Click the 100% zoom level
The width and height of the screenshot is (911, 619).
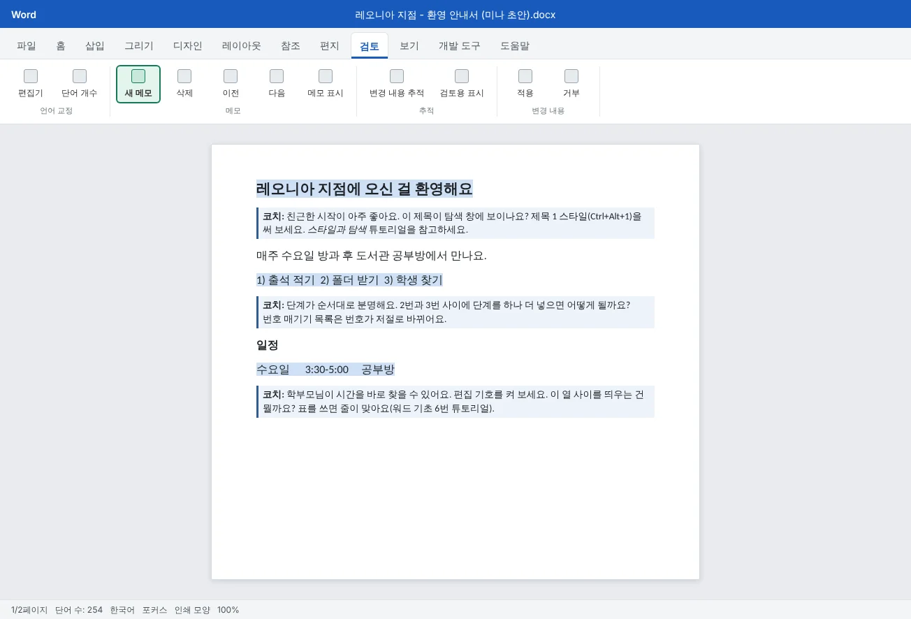[228, 610]
